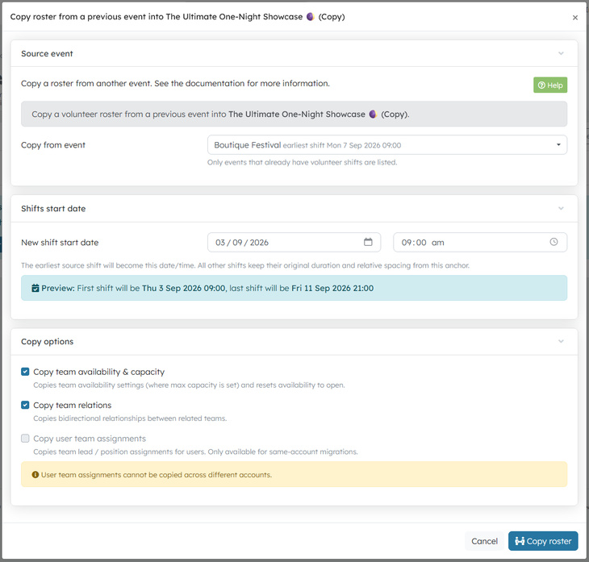Click the clock icon in time field

click(x=553, y=242)
